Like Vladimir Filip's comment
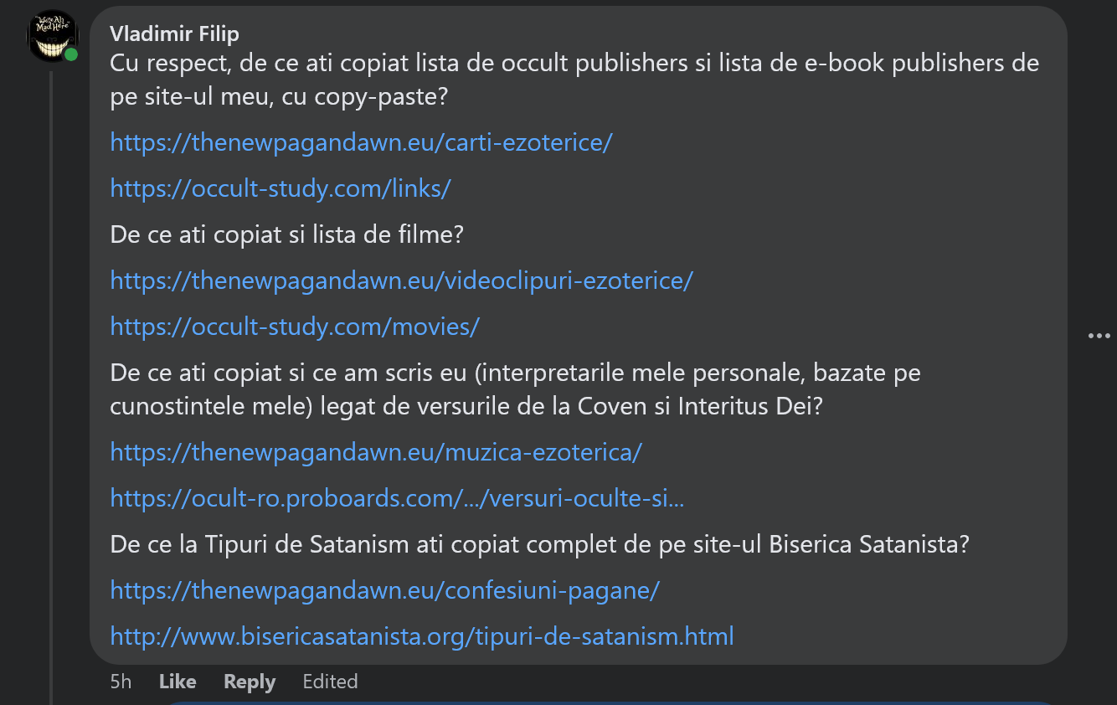 (x=178, y=682)
